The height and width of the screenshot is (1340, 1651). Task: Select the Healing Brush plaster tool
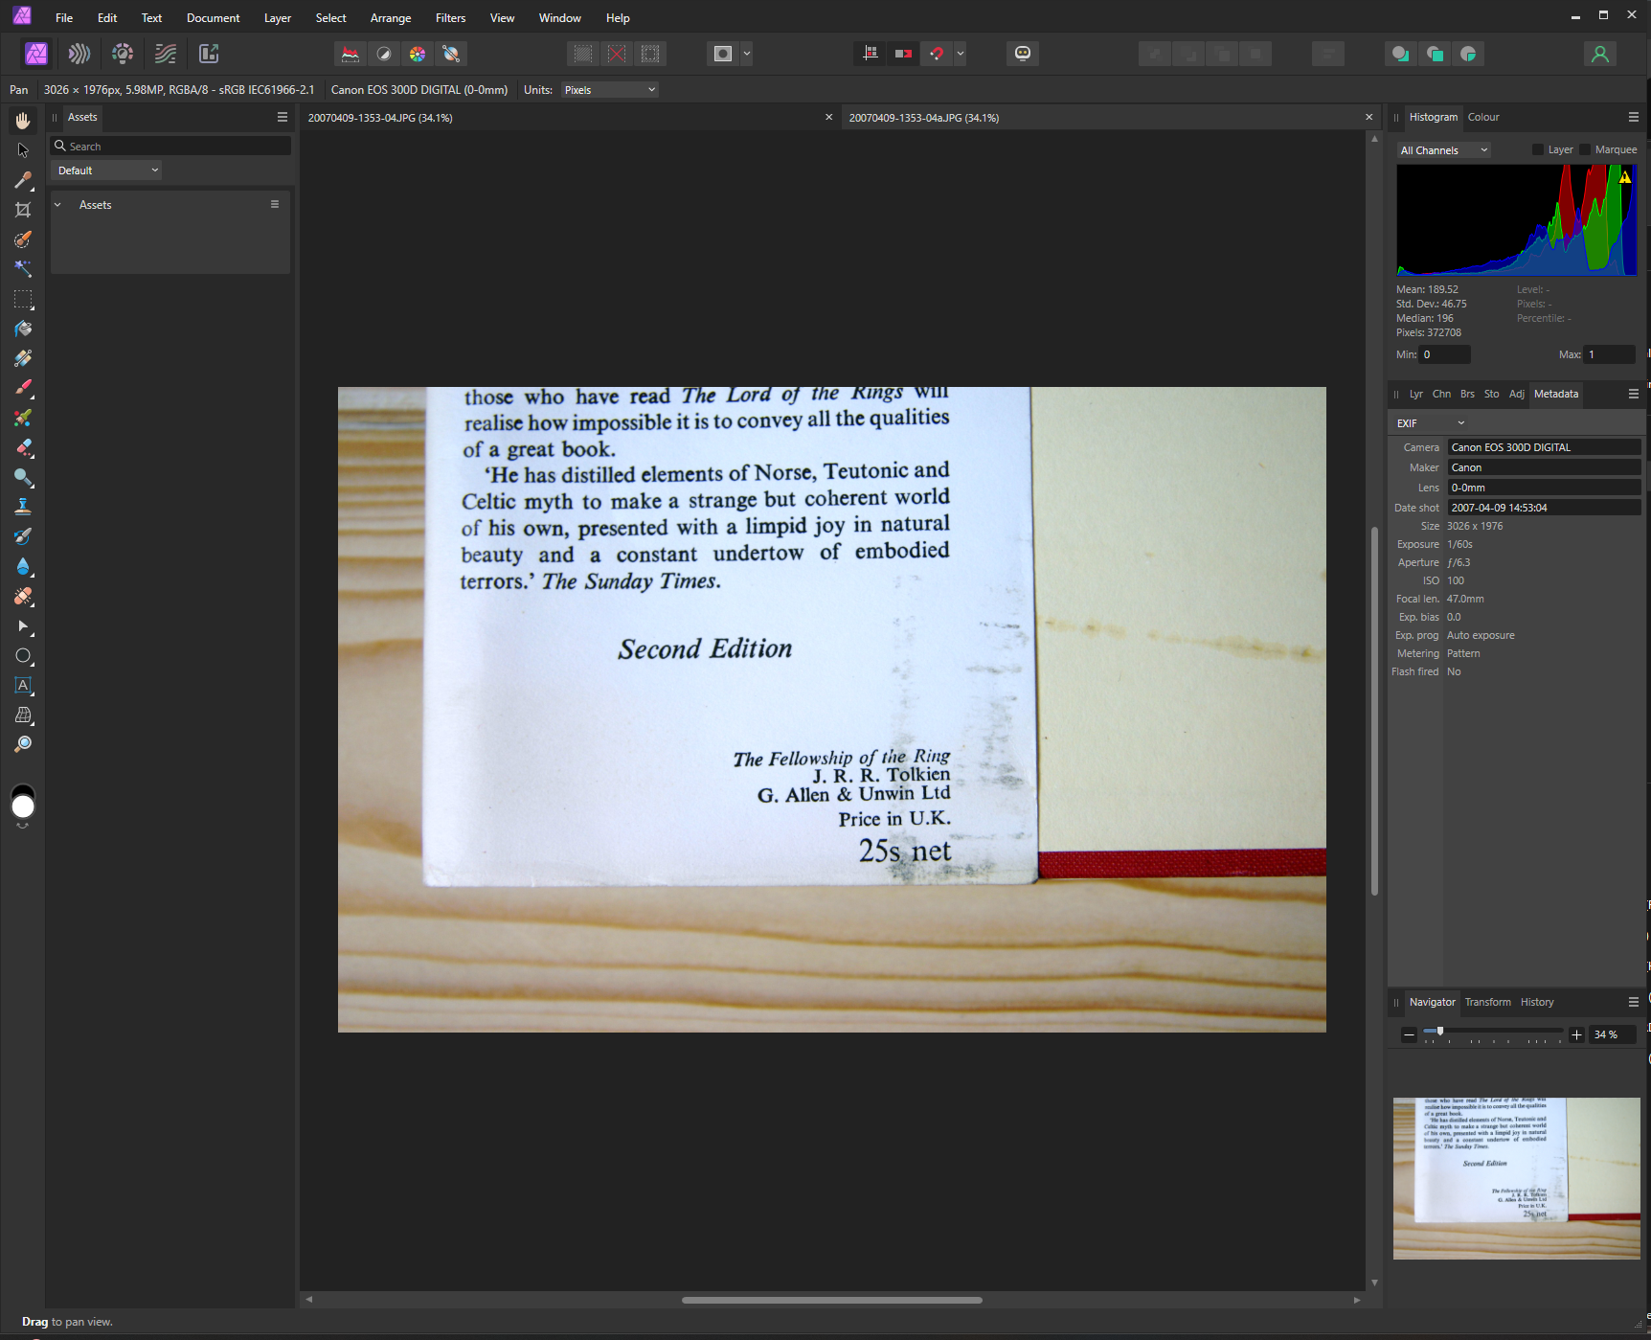[23, 596]
